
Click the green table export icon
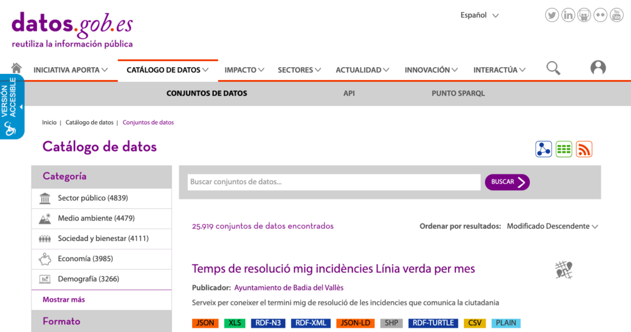coord(564,149)
